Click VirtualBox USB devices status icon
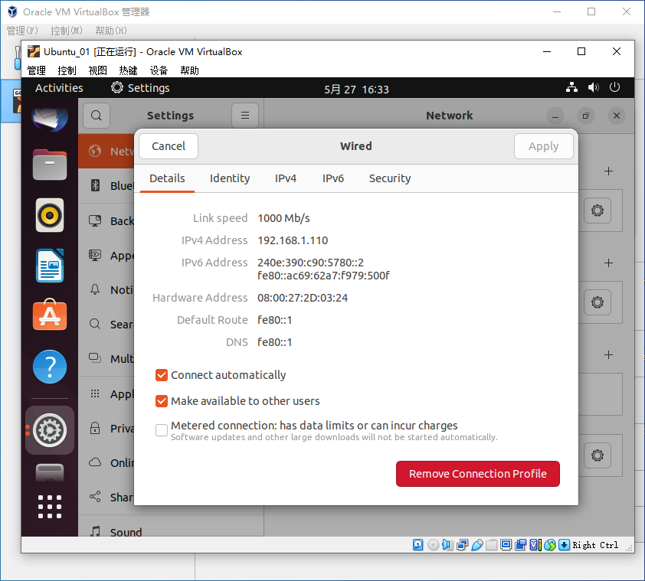Image resolution: width=645 pixels, height=581 pixels. click(476, 545)
